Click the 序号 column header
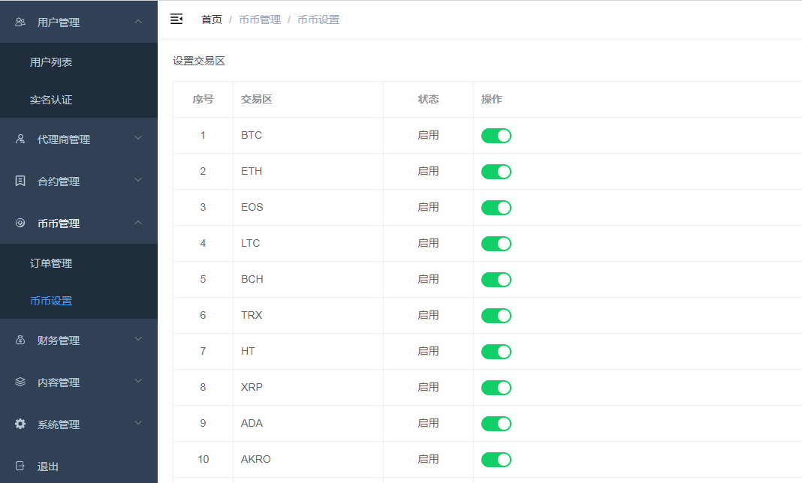The image size is (802, 483). 203,99
